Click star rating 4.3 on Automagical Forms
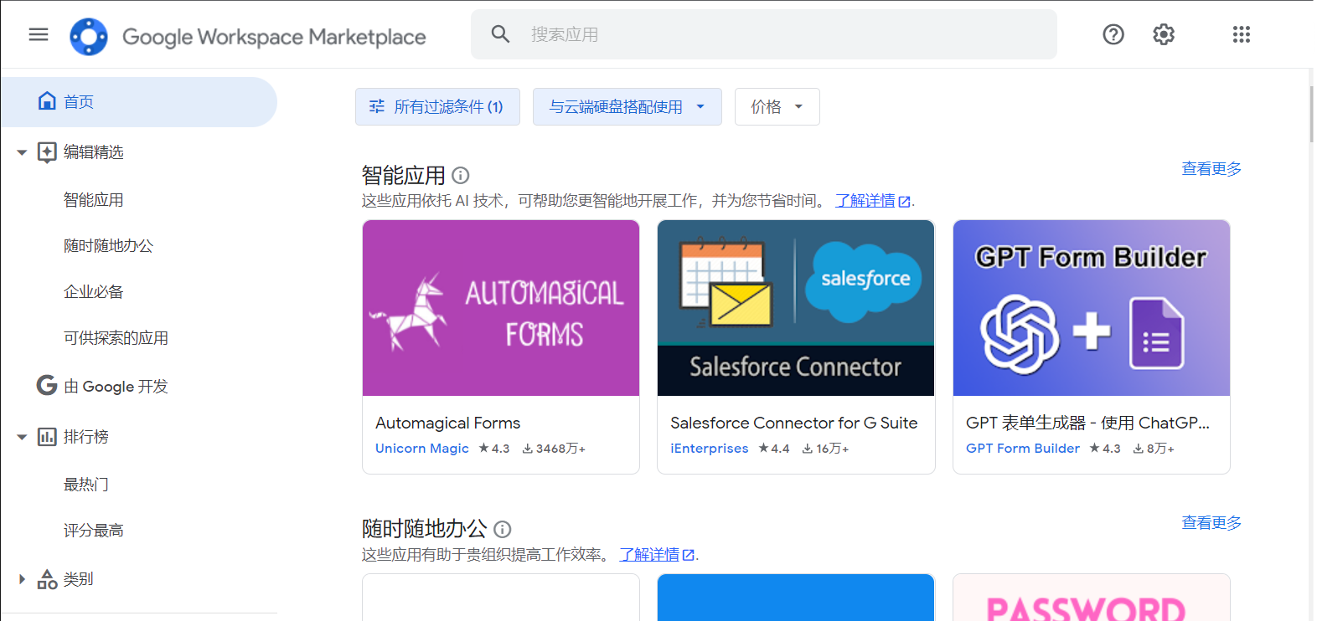This screenshot has width=1317, height=621. pos(494,449)
